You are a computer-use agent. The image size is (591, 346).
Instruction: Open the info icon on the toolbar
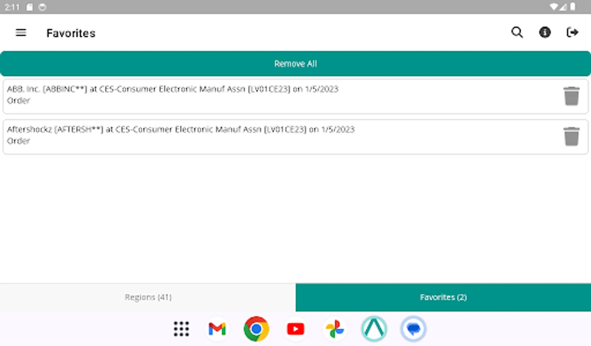coord(545,33)
